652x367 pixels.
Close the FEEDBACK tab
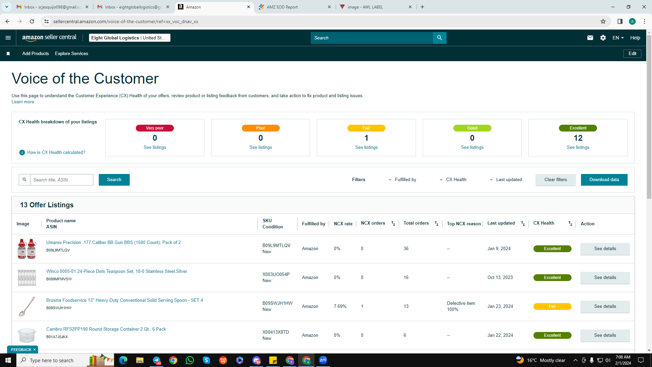pyautogui.click(x=34, y=350)
